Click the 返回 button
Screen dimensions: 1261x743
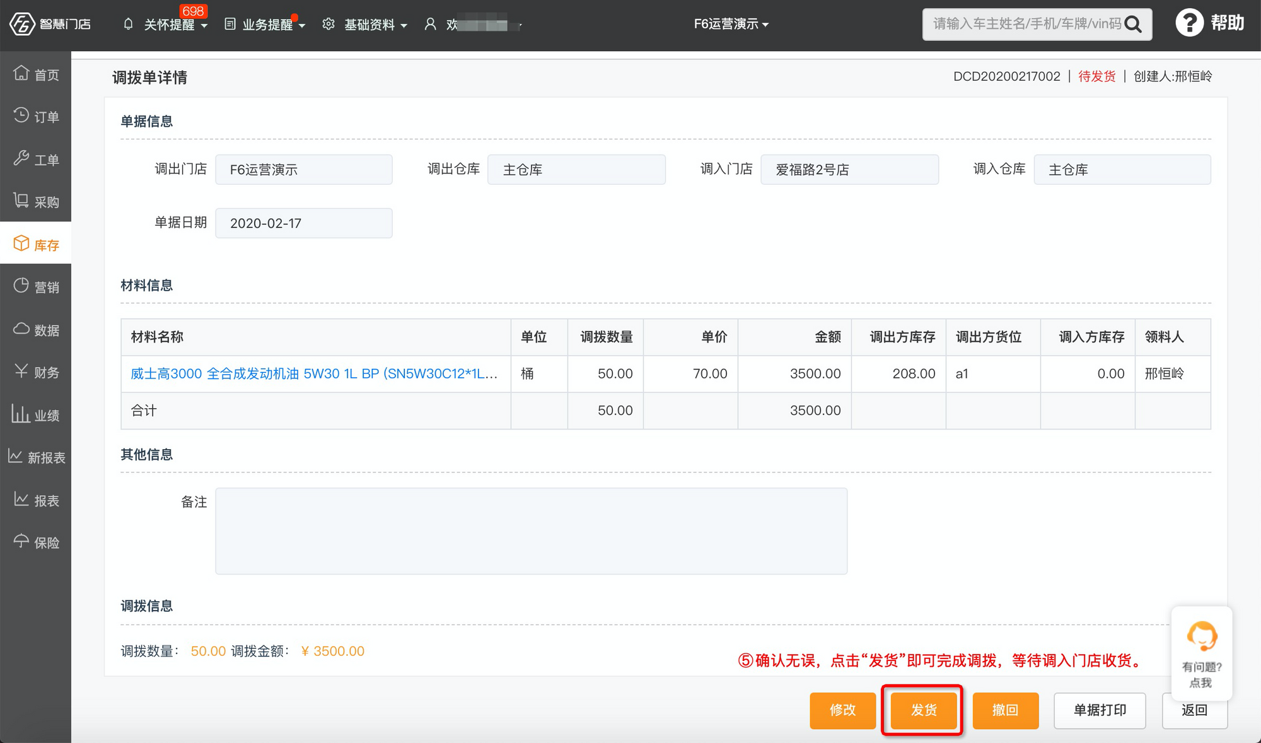(1194, 710)
